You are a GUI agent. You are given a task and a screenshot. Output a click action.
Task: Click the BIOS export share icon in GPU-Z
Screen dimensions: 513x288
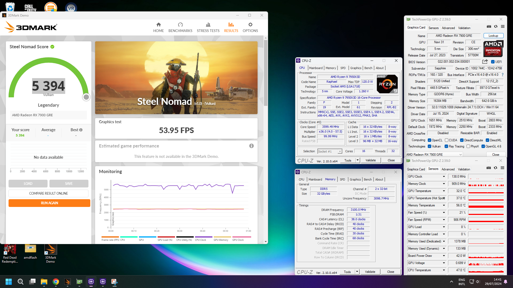(485, 62)
